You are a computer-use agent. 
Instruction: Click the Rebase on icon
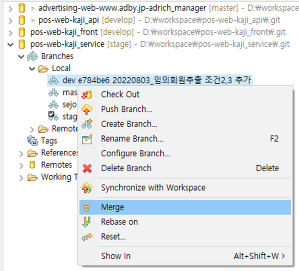(x=86, y=222)
